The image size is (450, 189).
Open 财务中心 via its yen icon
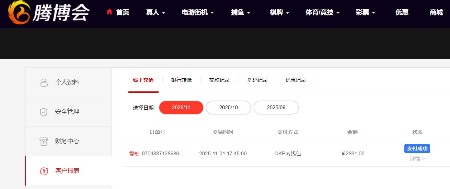(x=44, y=142)
